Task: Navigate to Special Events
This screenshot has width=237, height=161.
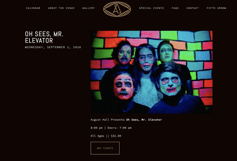Action: tap(152, 8)
